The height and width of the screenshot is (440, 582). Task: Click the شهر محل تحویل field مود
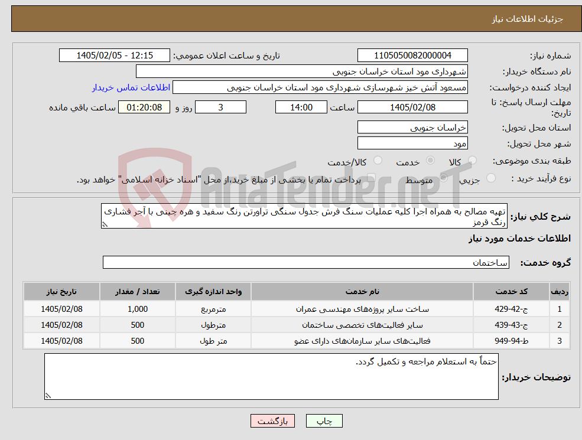(412, 143)
